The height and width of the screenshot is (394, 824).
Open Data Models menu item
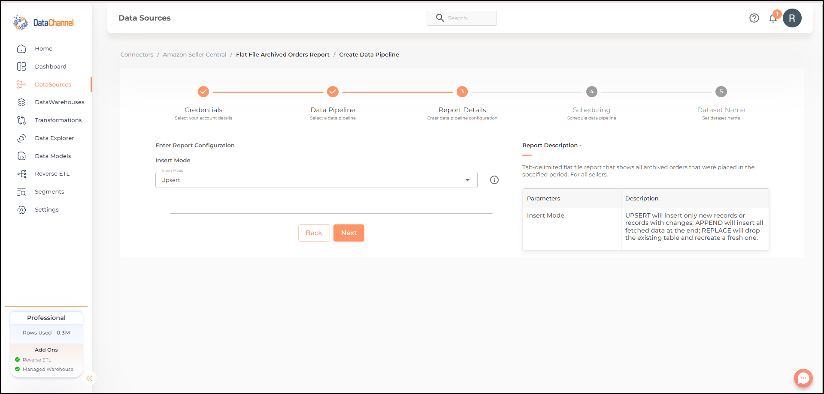[x=53, y=156]
